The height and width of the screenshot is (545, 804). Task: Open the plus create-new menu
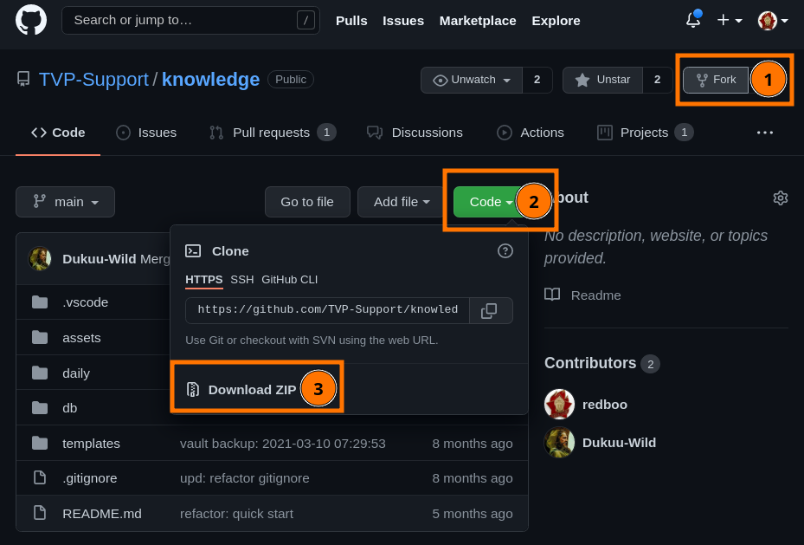pos(729,20)
